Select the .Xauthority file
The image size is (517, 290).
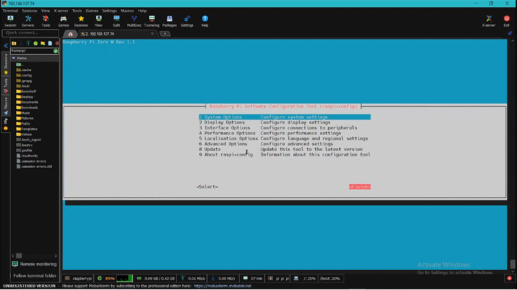pyautogui.click(x=27, y=156)
